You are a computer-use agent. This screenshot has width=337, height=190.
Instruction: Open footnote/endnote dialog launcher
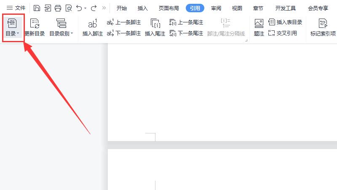[x=247, y=40]
